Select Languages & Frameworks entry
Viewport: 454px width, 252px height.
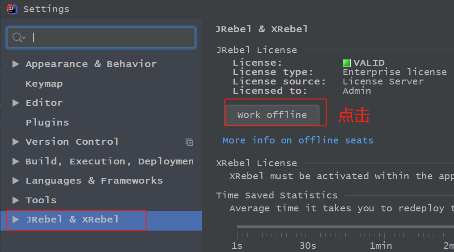94,181
